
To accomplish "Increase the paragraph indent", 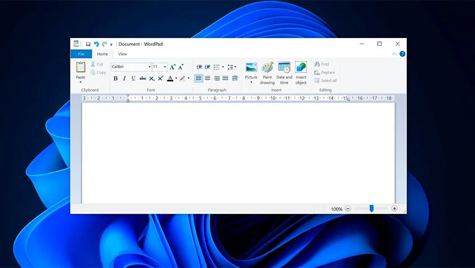I will pyautogui.click(x=207, y=67).
